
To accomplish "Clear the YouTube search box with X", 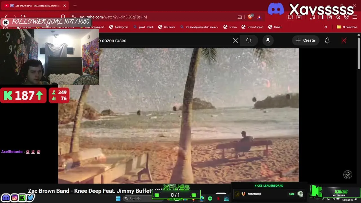I will coord(235,41).
